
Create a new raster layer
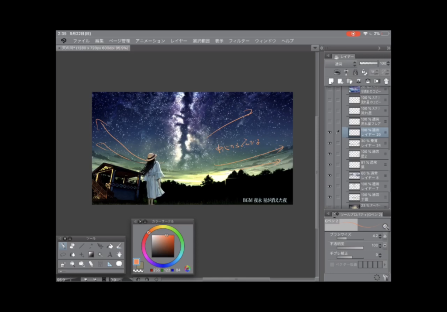click(331, 81)
